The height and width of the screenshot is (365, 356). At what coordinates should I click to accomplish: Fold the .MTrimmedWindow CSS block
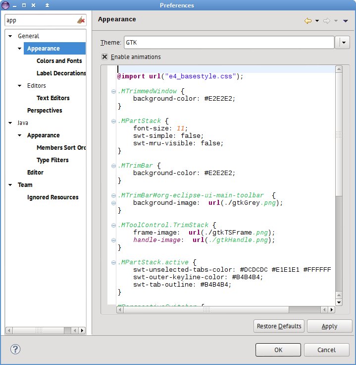tap(113, 91)
